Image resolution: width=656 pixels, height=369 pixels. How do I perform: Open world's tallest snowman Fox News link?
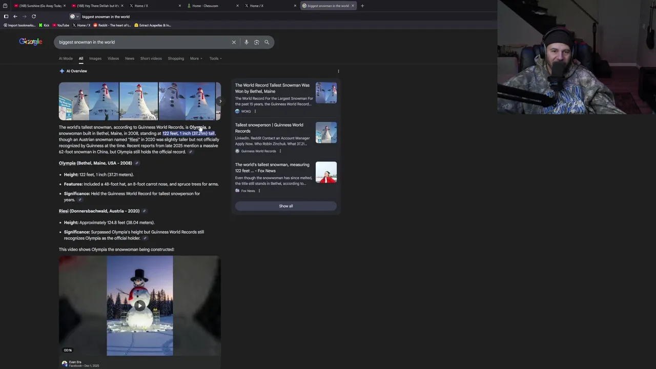click(x=272, y=168)
